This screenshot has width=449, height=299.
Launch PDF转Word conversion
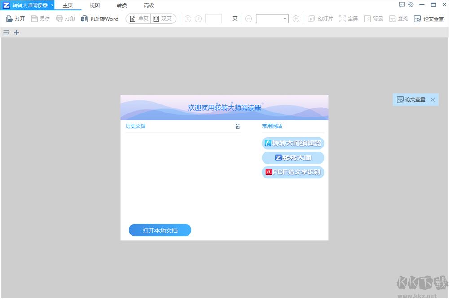coord(100,19)
